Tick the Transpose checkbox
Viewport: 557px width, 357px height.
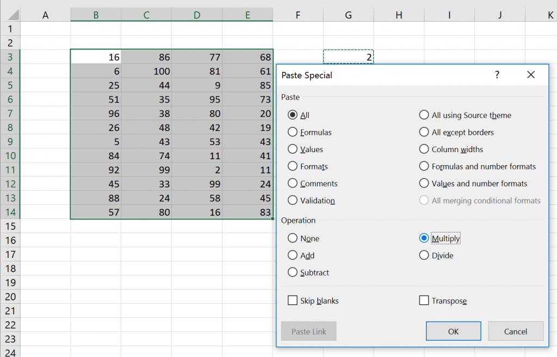(x=424, y=300)
